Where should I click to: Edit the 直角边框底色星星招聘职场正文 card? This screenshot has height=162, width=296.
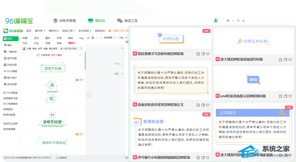[x=198, y=105]
